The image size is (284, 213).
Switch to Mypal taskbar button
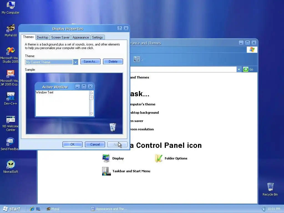53,209
